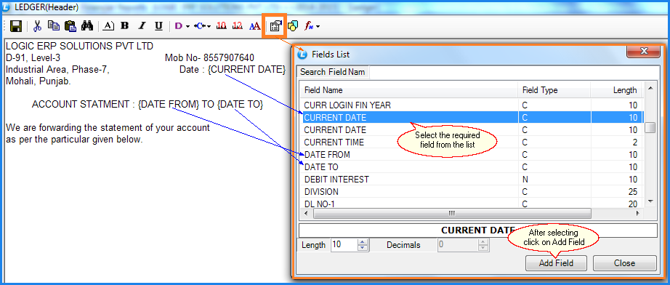Click right arrow of horizontal scrollbar
Viewport: 670px width, 285px height.
[637, 213]
